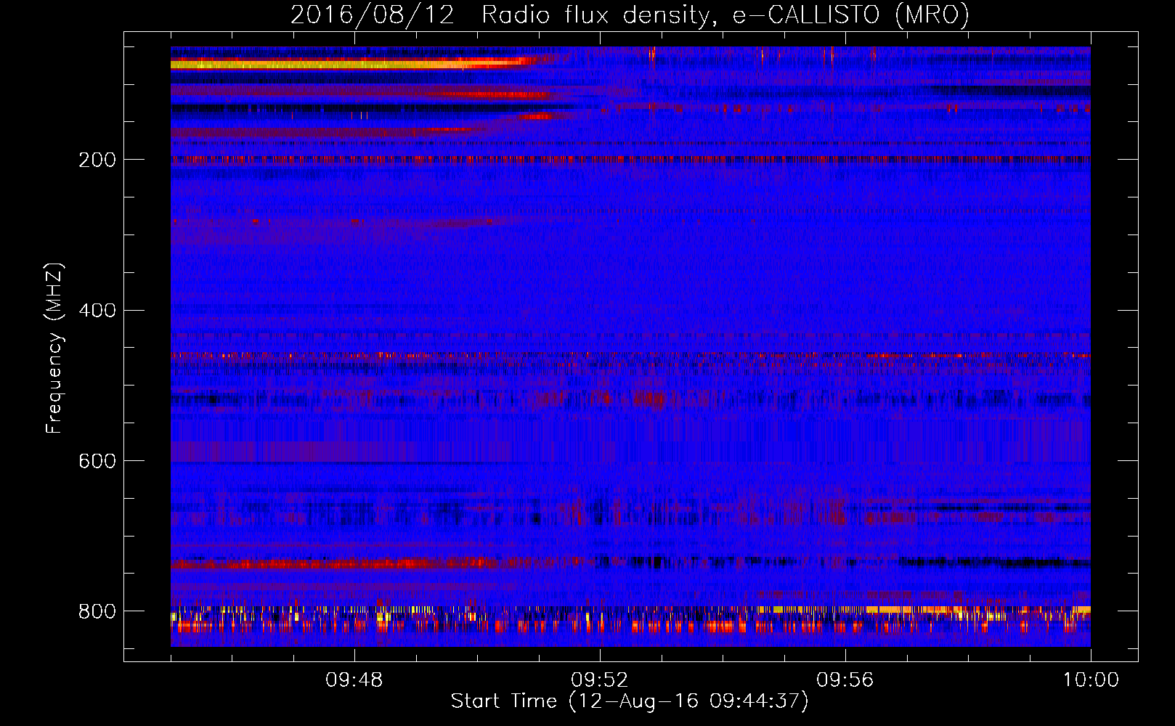The width and height of the screenshot is (1175, 726).
Task: Click the 'Frequency (MHZ)' y-axis label
Action: click(54, 348)
